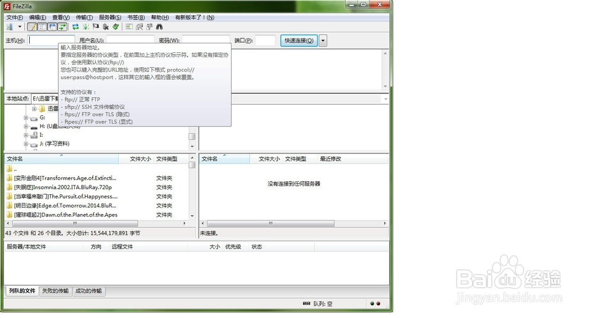
Task: Open the directory listing filters icon
Action: [129, 27]
